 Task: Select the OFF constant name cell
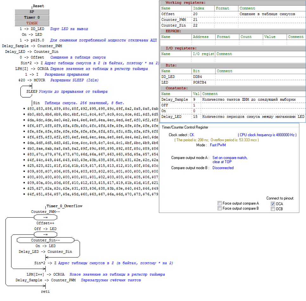pyautogui.click(x=176, y=105)
